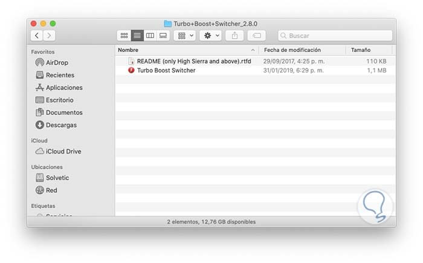Click the Edit Tags toolbar button
Image resolution: width=423 pixels, height=263 pixels.
click(257, 36)
